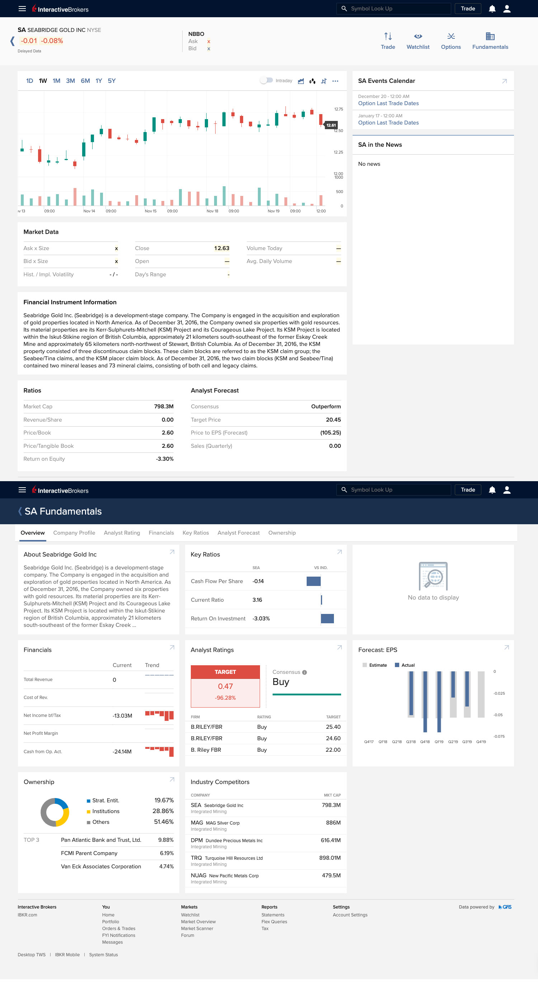The width and height of the screenshot is (538, 995).
Task: Go back from SA Fundamentals page
Action: (20, 511)
